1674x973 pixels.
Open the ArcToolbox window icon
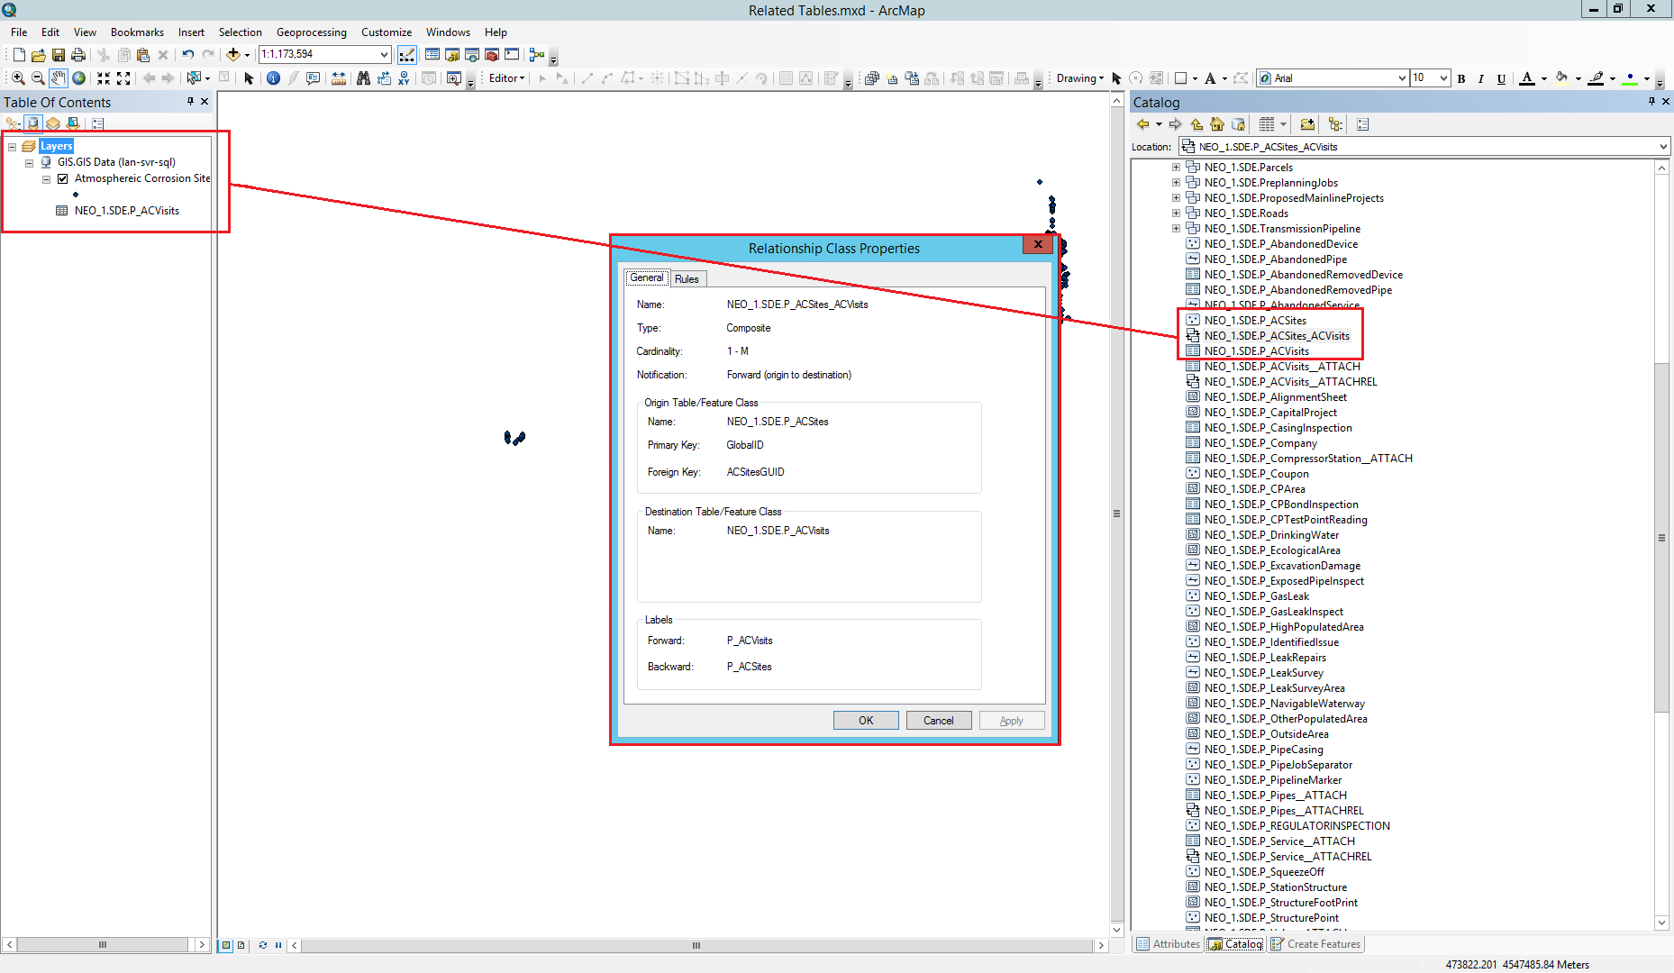click(x=492, y=55)
